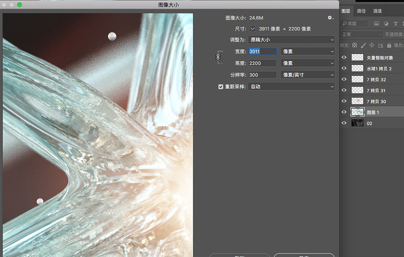Filter layers by pixel layer icon
404x257 pixels.
[377, 23]
